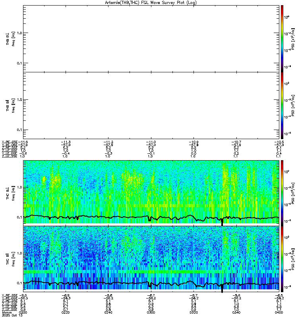Click the 0400 time tick label
Viewport: 298px width, 318px height.
pyautogui.click(x=279, y=312)
